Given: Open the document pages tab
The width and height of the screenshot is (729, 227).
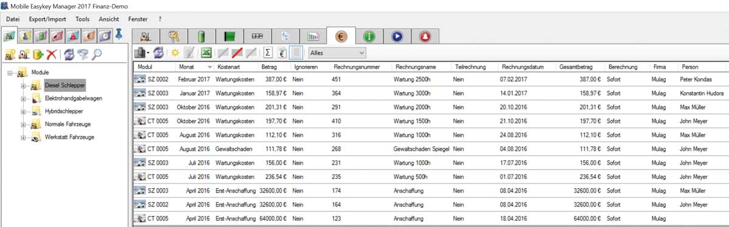Looking at the screenshot, I should 286,36.
